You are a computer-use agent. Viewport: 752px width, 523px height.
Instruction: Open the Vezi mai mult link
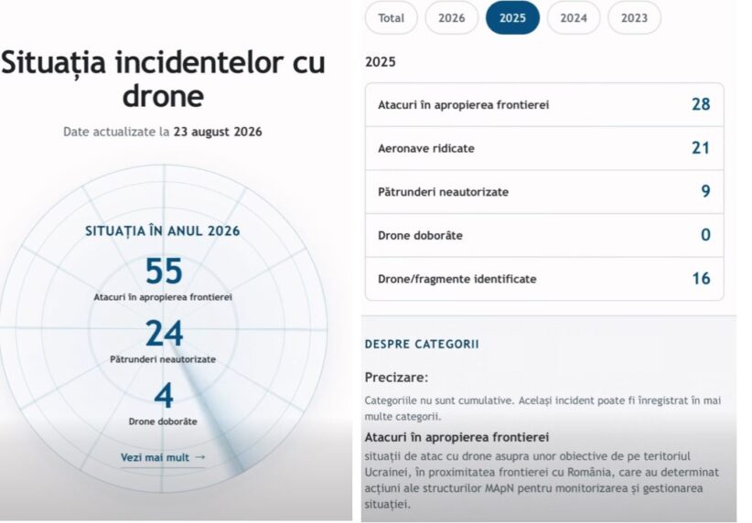155,457
